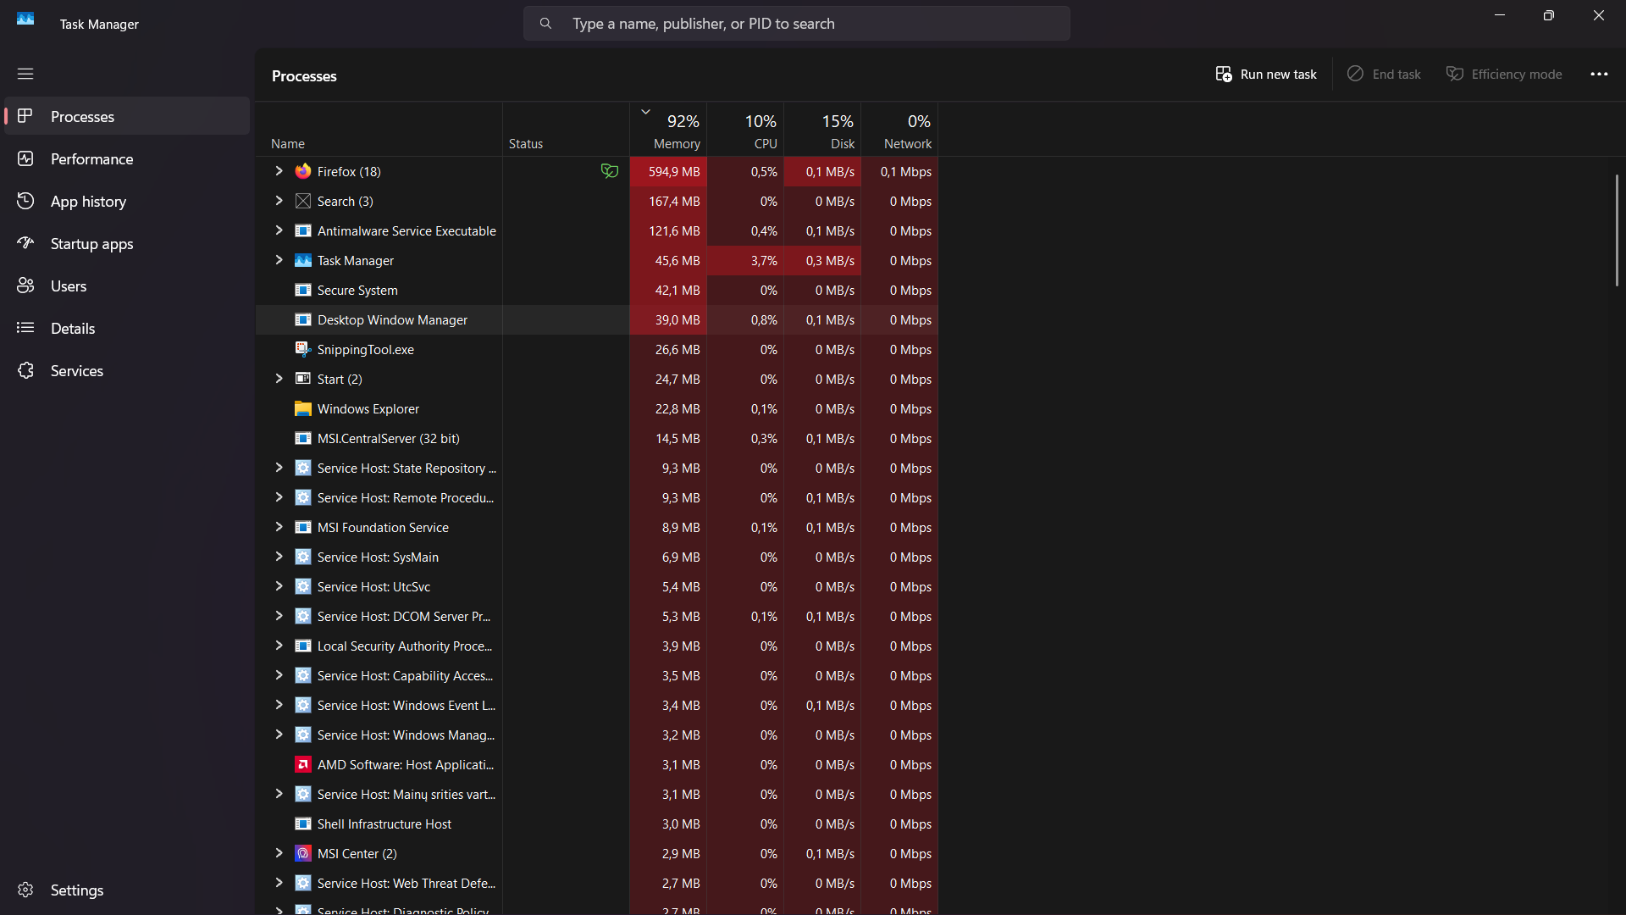Viewport: 1626px width, 915px height.
Task: Click the Efficiency mode toggle button
Action: (1504, 74)
